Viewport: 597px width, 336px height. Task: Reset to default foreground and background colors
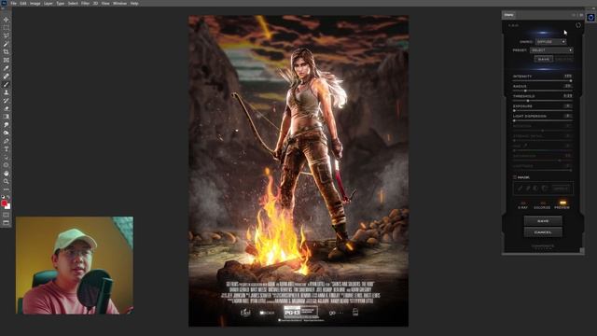tap(3, 197)
